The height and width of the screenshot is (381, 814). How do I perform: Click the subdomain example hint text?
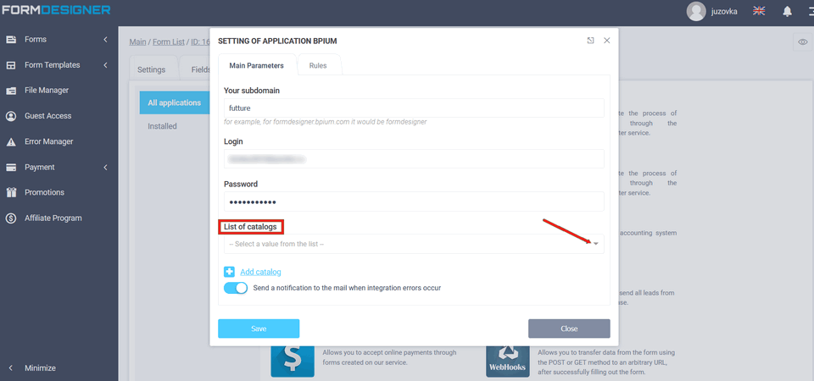[x=325, y=122]
